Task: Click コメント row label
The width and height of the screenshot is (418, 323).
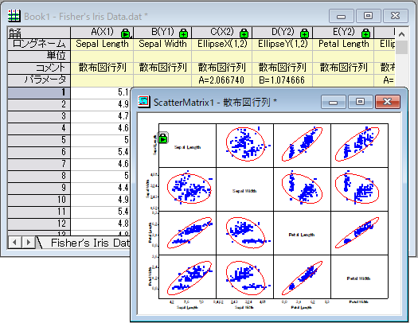Action: (x=39, y=68)
